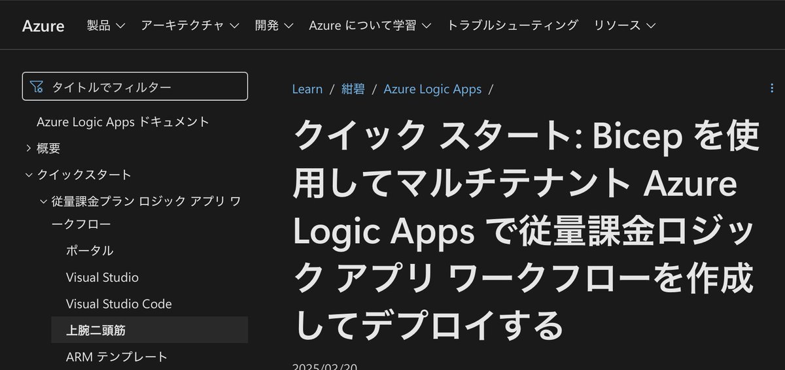Screen dimensions: 785x370
Task: Click the タイトルでフィルター input field
Action: pos(135,86)
